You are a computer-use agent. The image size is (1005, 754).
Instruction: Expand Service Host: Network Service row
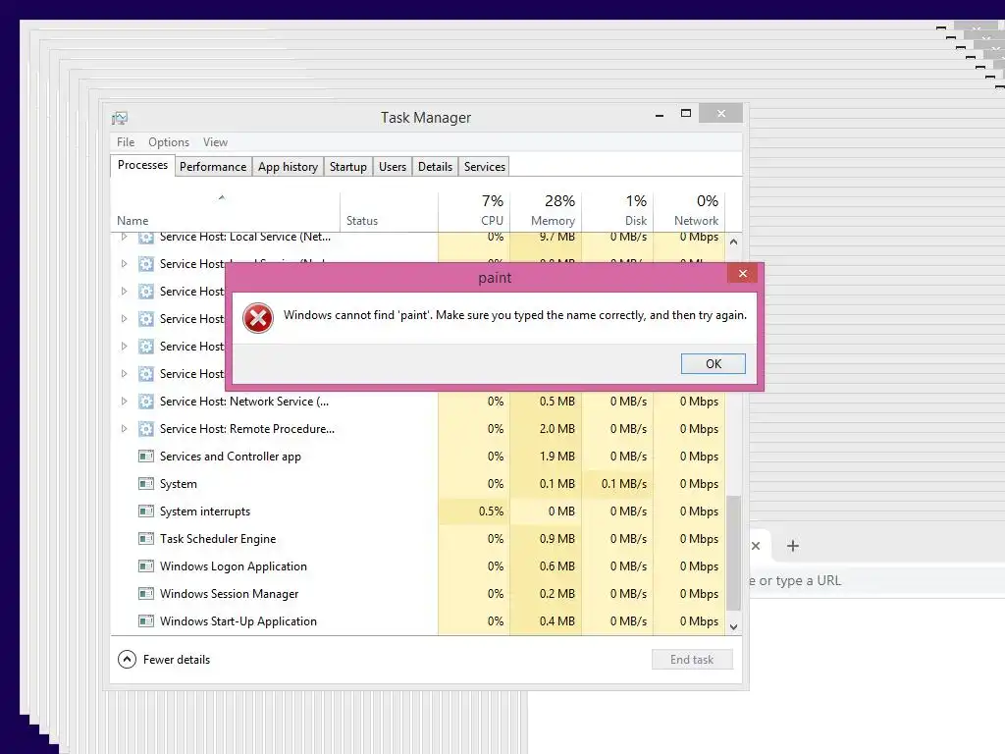pyautogui.click(x=125, y=402)
